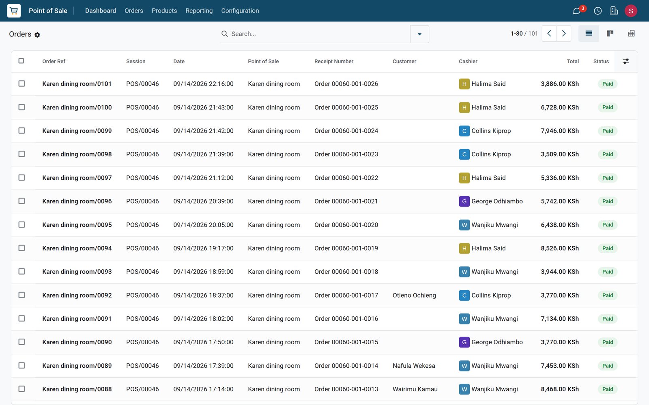
Task: Go to the next page of orders
Action: point(564,34)
